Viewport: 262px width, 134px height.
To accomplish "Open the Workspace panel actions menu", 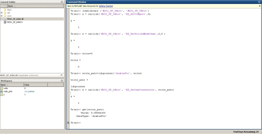I will pyautogui.click(x=62, y=81).
